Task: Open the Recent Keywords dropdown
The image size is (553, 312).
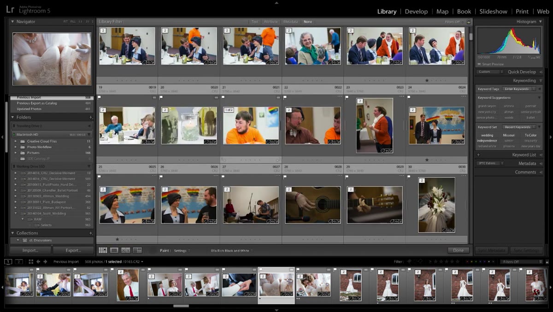Action: pyautogui.click(x=518, y=127)
